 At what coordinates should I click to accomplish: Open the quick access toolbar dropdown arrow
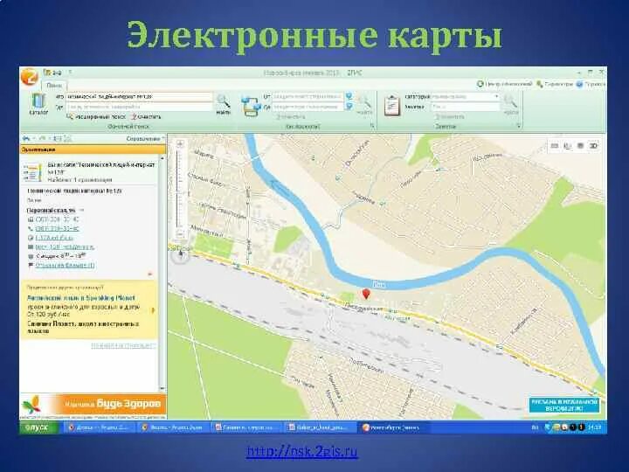pyautogui.click(x=70, y=73)
